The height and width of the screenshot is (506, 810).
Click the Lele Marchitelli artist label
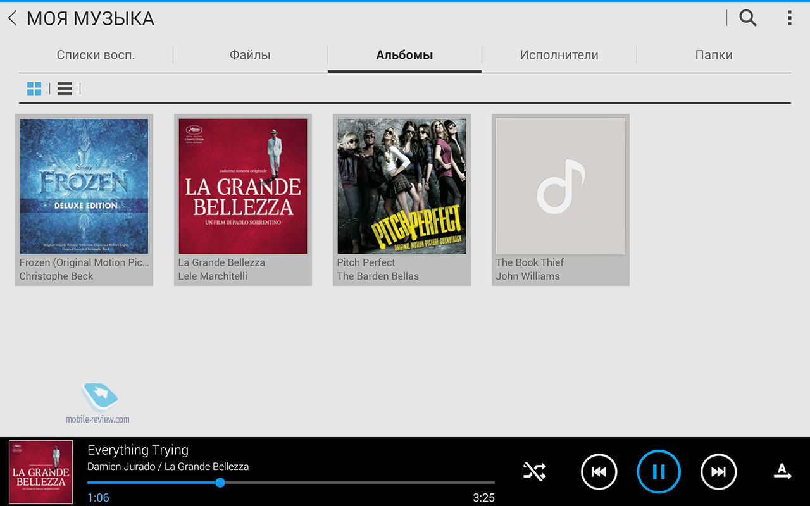click(213, 276)
